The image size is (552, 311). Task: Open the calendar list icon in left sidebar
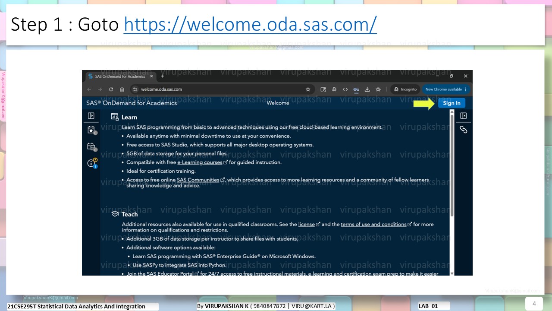(91, 147)
